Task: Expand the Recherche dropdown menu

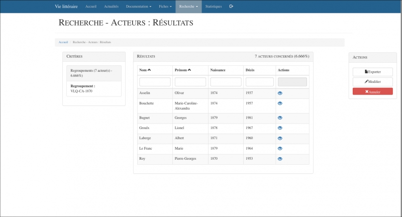Action: (x=188, y=7)
